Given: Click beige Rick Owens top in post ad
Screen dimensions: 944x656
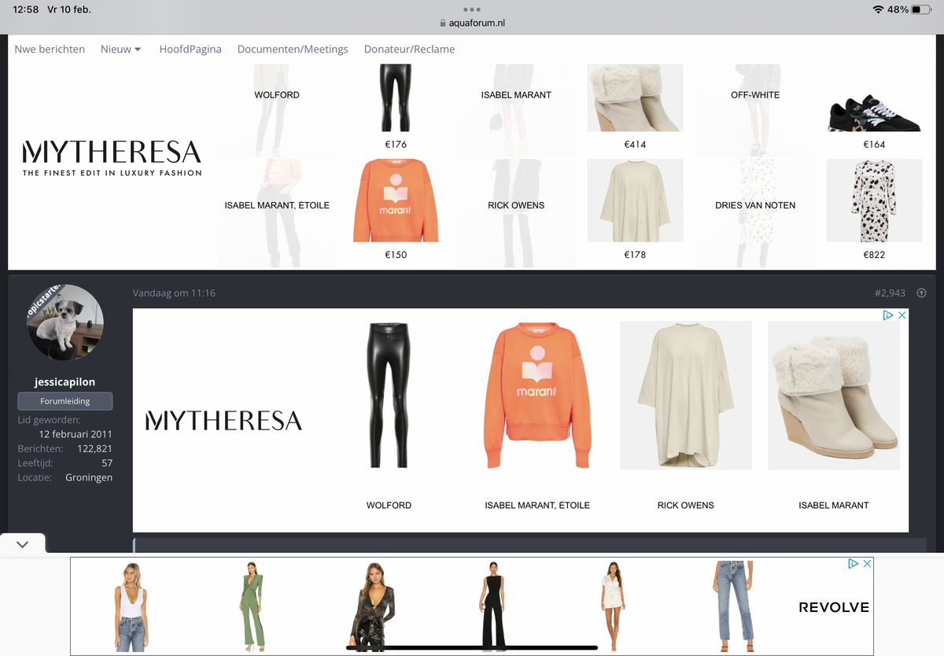Looking at the screenshot, I should pos(686,395).
